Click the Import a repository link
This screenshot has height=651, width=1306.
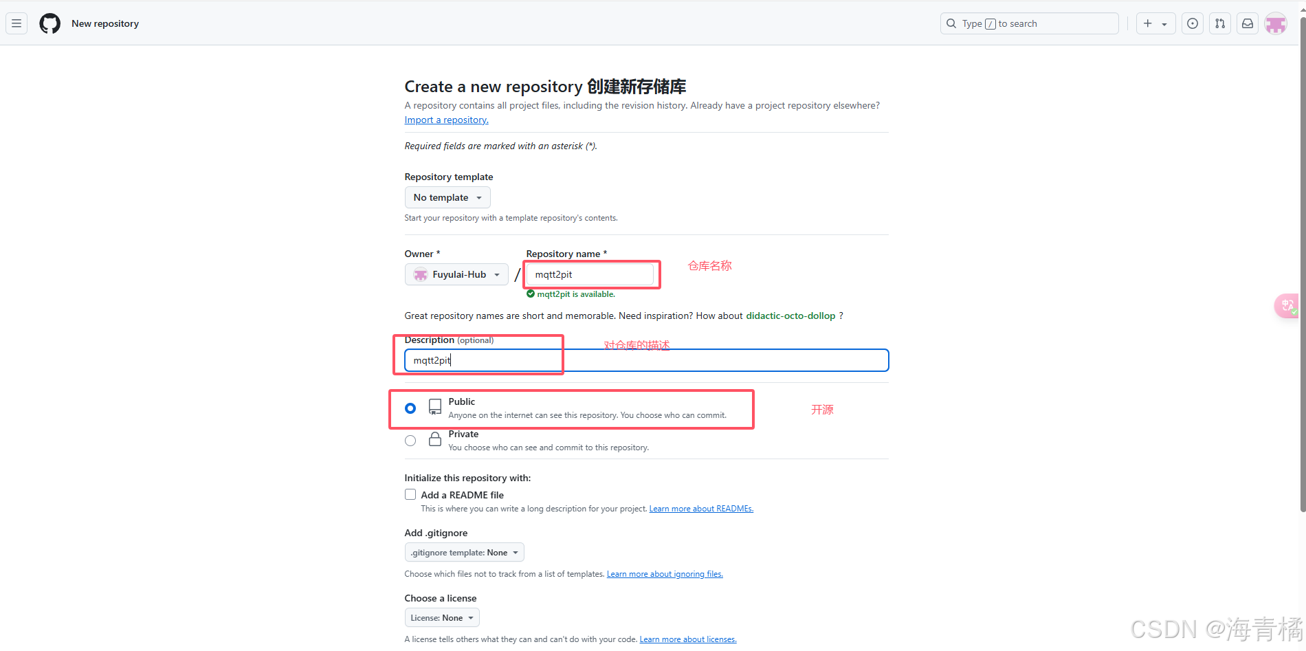coord(446,120)
